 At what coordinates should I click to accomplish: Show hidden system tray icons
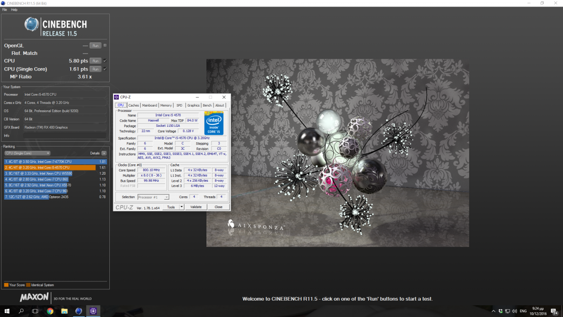click(x=493, y=311)
